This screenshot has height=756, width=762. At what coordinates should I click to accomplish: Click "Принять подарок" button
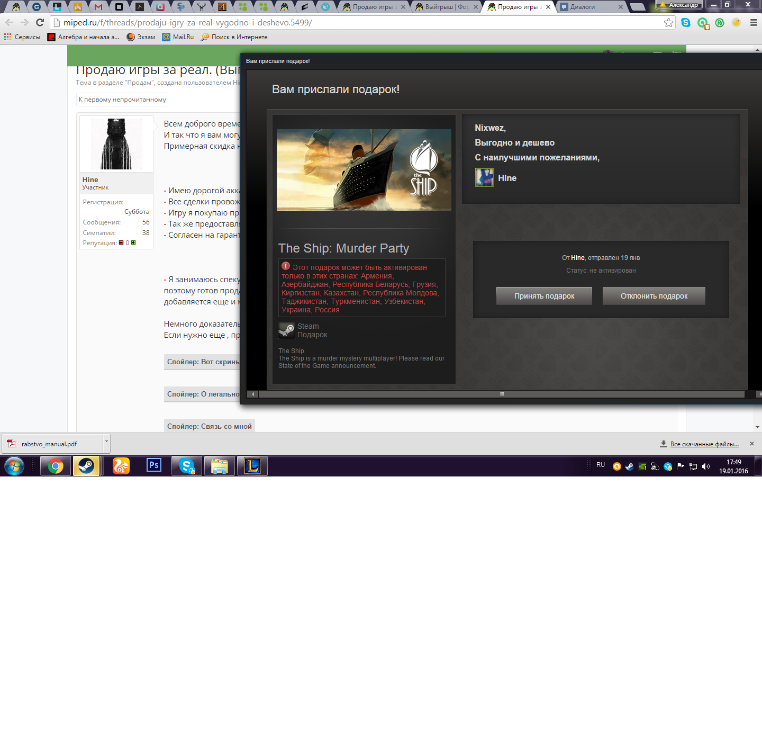pyautogui.click(x=544, y=296)
